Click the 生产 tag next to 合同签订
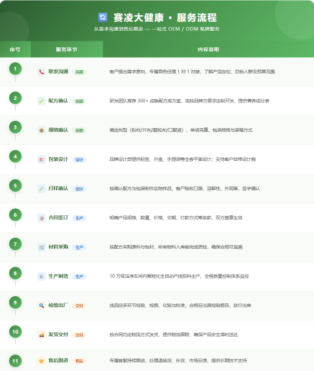 tap(79, 218)
